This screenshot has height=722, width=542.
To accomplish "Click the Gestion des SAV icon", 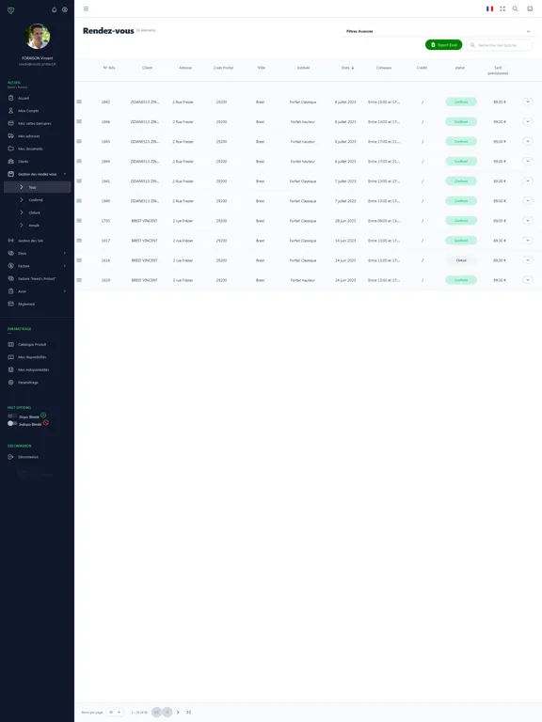I will [x=11, y=241].
